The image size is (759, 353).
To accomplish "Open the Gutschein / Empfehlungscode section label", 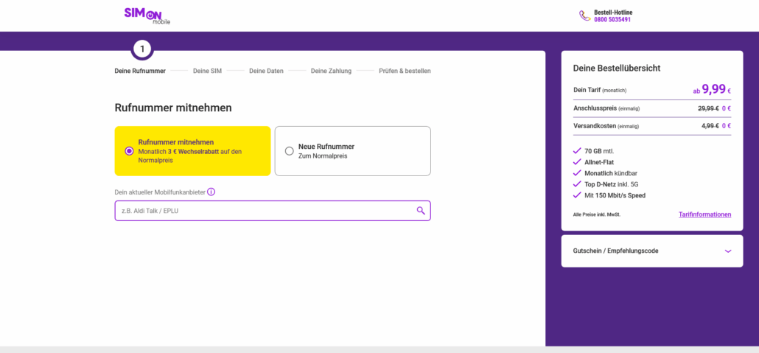I will pos(616,251).
